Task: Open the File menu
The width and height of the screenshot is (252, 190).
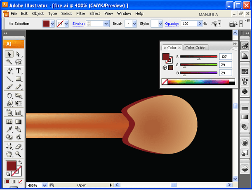Action: click(14, 14)
